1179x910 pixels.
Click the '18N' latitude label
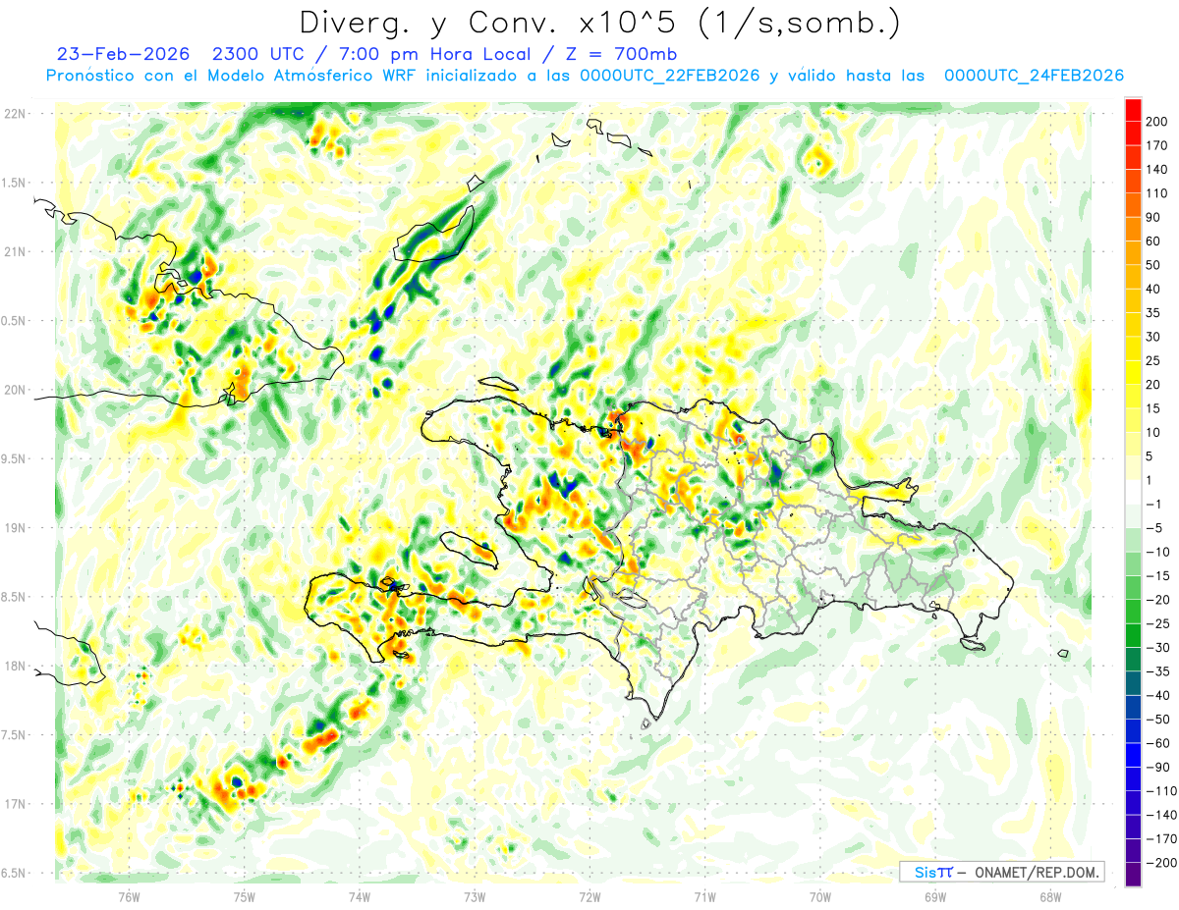[16, 666]
